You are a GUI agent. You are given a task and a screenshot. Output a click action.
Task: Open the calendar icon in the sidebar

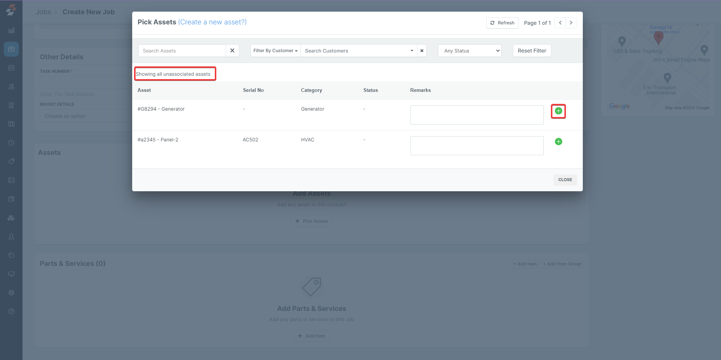tap(11, 68)
